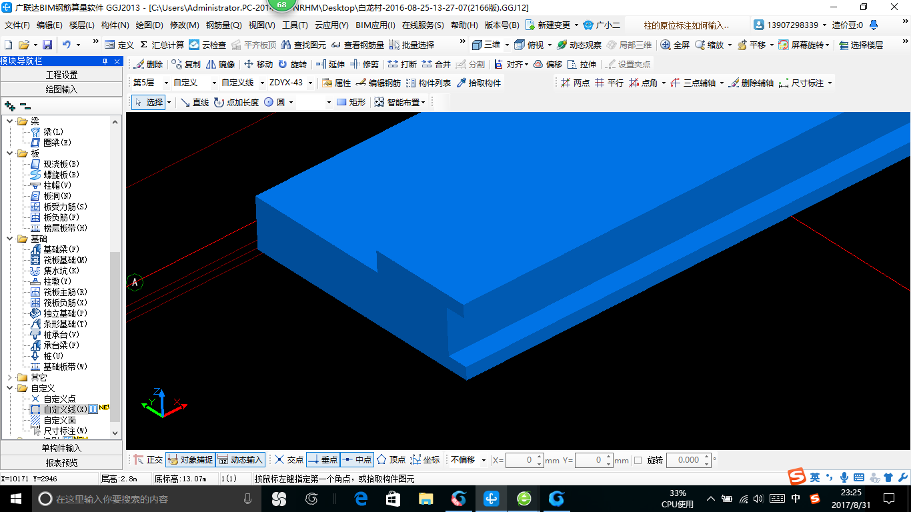Image resolution: width=911 pixels, height=512 pixels.
Task: Click the 报表预览 panel button
Action: click(61, 462)
